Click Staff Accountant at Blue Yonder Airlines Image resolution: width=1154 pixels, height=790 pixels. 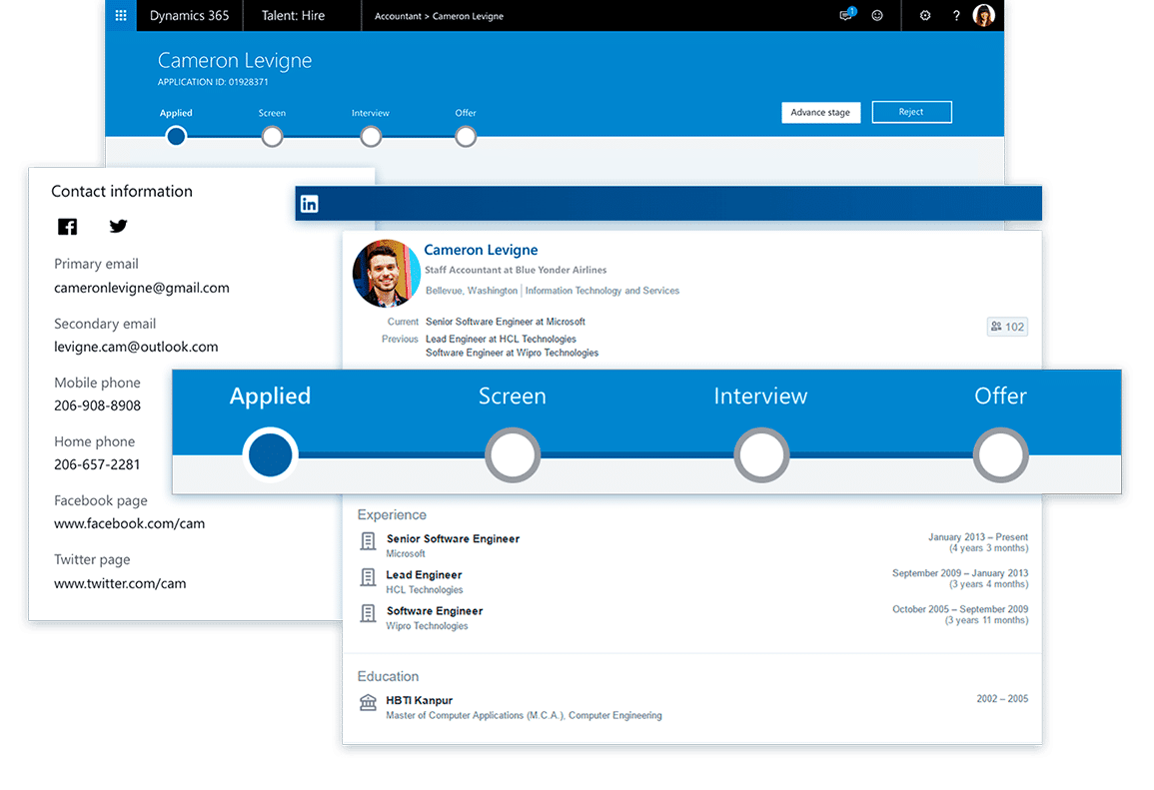click(516, 270)
